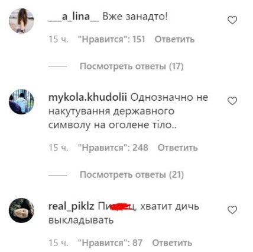Image resolution: width=253 pixels, height=252 pixels.
Task: Open real_piklz profile avatar
Action: [x=21, y=210]
